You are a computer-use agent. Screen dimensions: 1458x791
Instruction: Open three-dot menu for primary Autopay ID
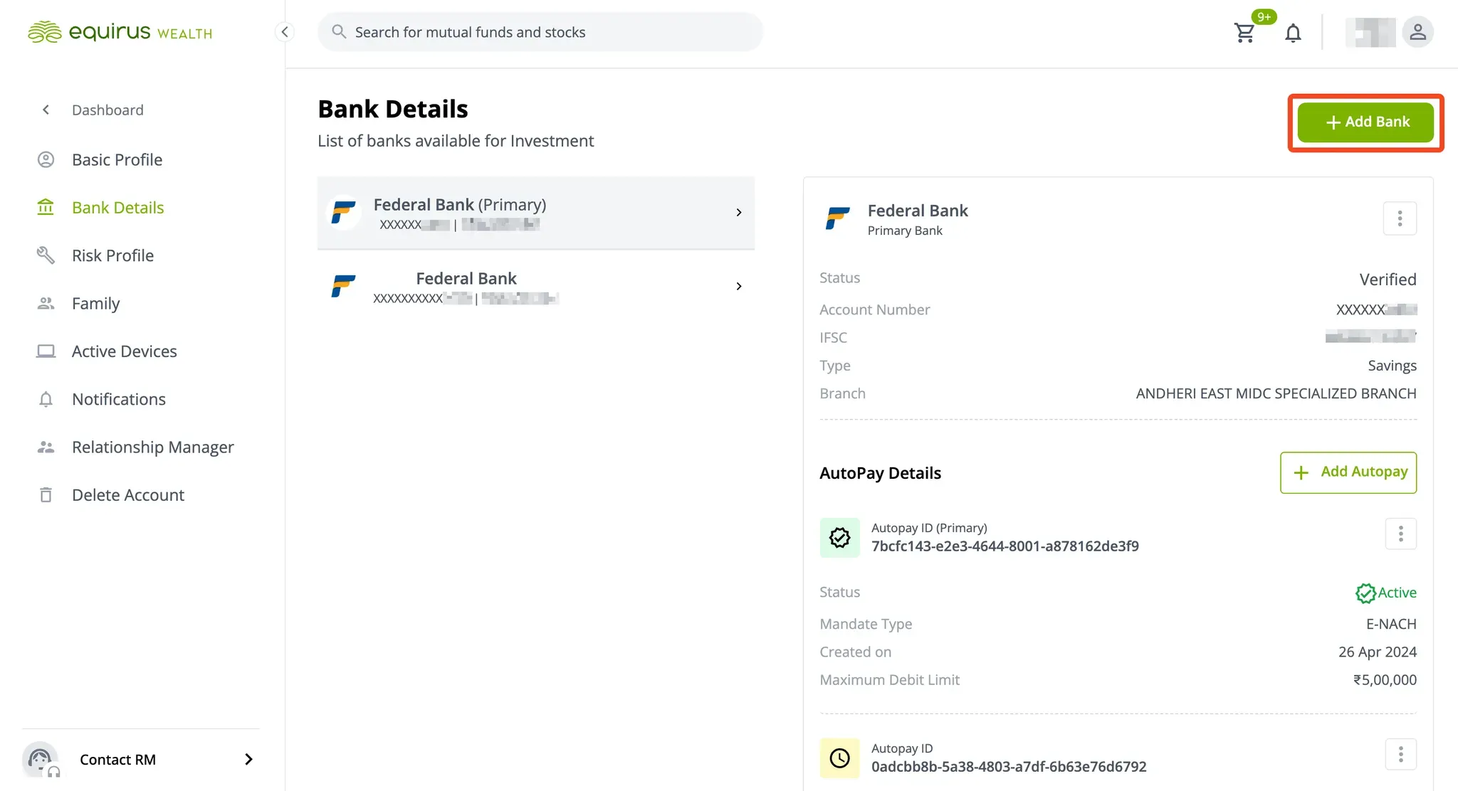[x=1400, y=533]
